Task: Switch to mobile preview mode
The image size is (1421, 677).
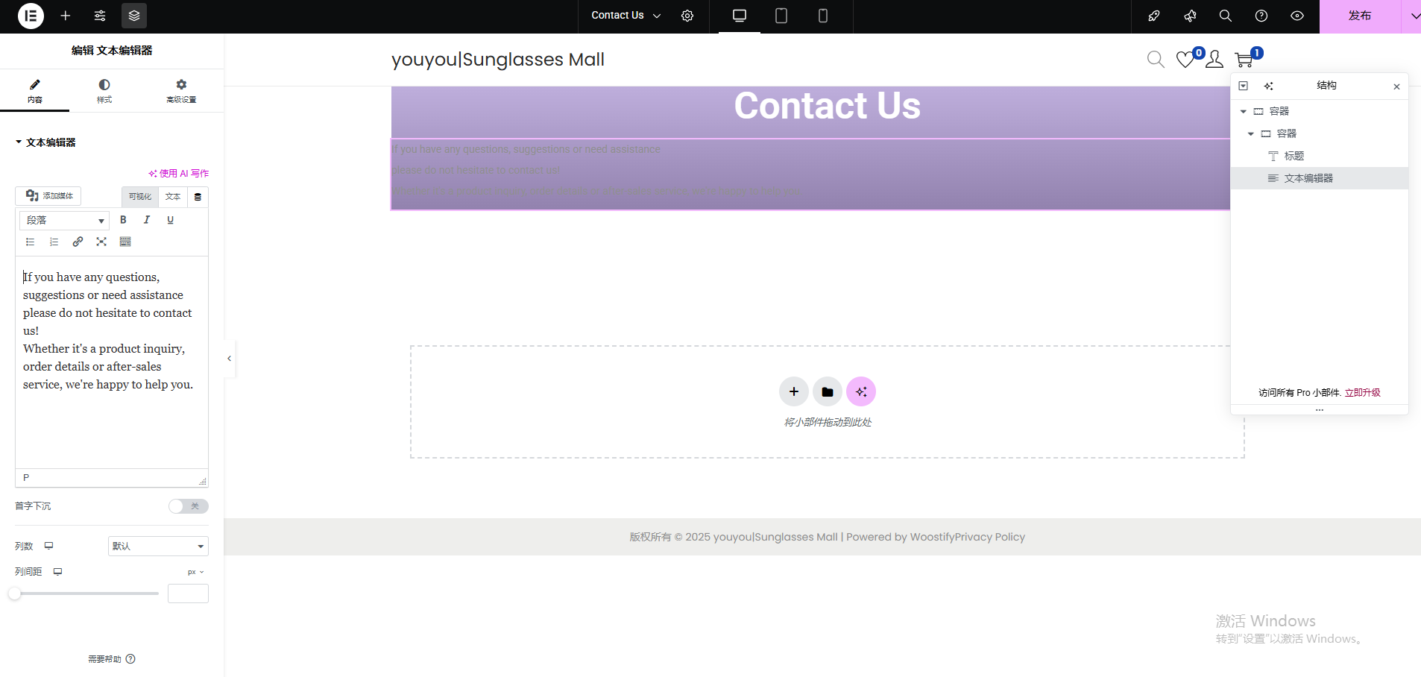Action: 822,16
